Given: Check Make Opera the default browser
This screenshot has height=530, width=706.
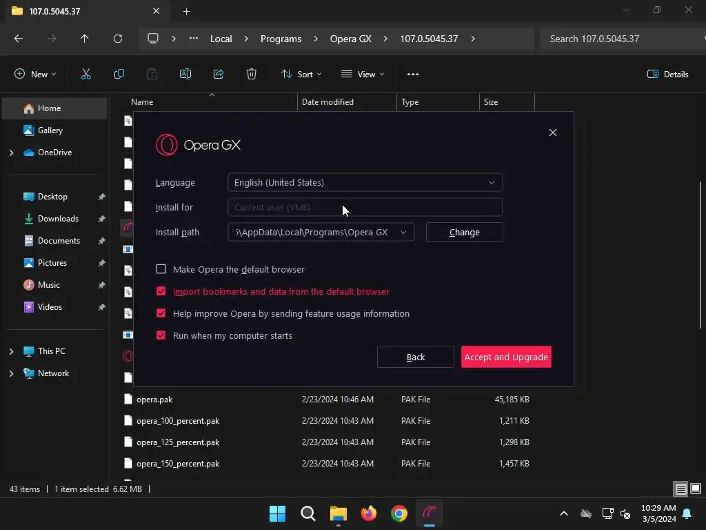Looking at the screenshot, I should pyautogui.click(x=161, y=269).
